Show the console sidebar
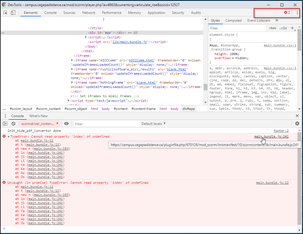Screen dimensions: 303x234 click(x=5, y=124)
